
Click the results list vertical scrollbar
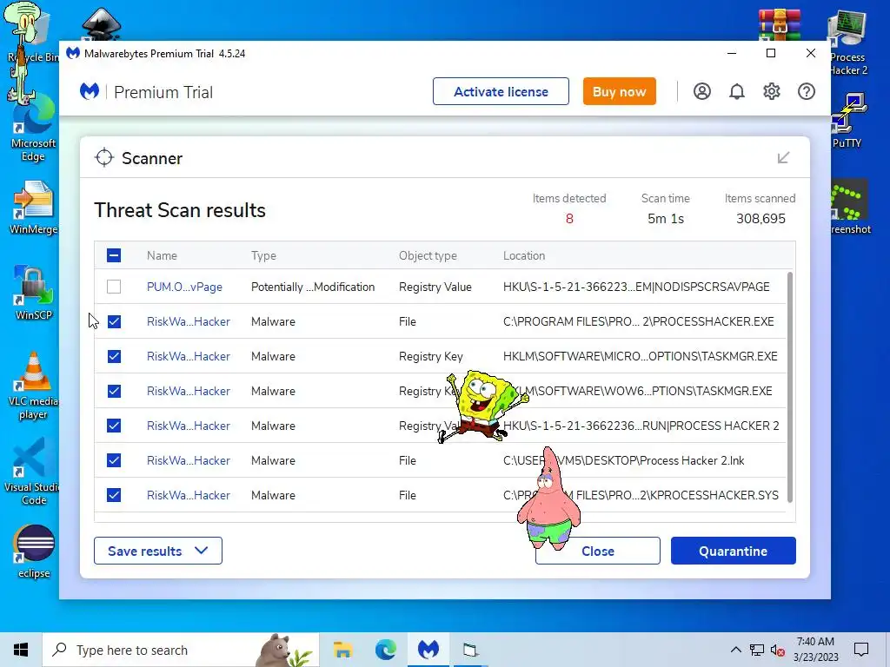(x=789, y=387)
